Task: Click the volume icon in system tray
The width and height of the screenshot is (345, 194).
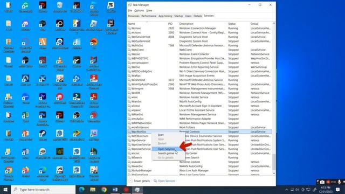Action: [297, 190]
